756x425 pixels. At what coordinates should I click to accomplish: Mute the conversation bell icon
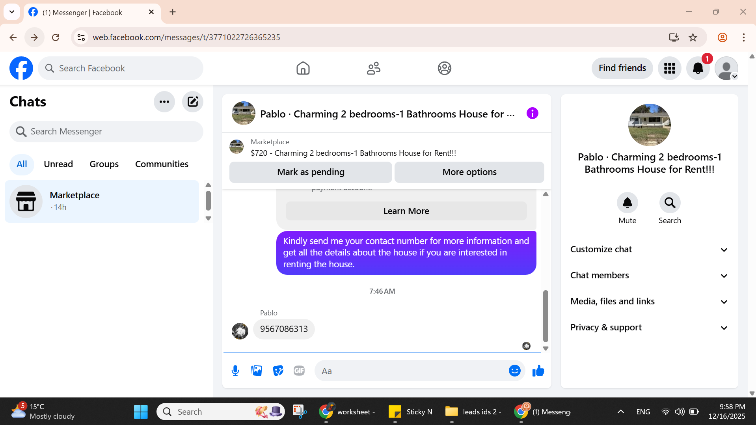point(627,203)
